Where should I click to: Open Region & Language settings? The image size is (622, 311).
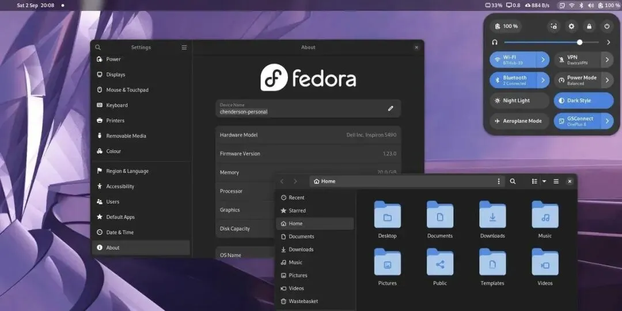pos(141,171)
